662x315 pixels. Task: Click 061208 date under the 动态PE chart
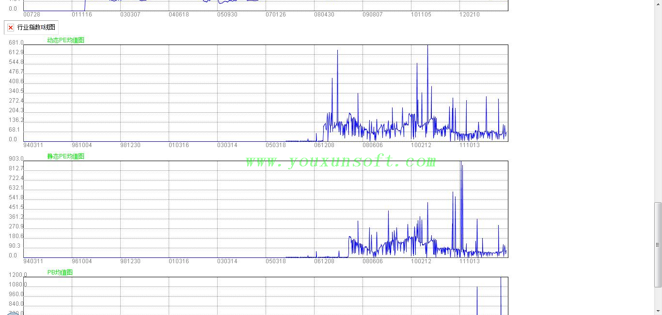click(324, 145)
